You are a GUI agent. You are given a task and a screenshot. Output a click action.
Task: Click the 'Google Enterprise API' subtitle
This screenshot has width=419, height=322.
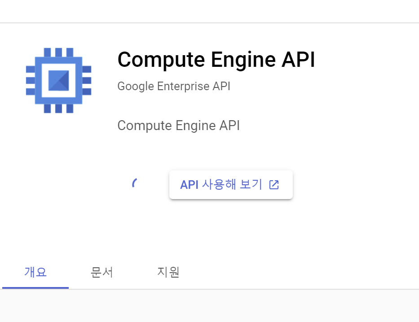(174, 86)
